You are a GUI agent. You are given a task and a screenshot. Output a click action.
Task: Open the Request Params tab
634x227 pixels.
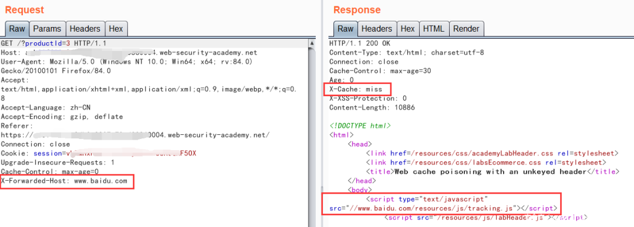click(x=47, y=29)
